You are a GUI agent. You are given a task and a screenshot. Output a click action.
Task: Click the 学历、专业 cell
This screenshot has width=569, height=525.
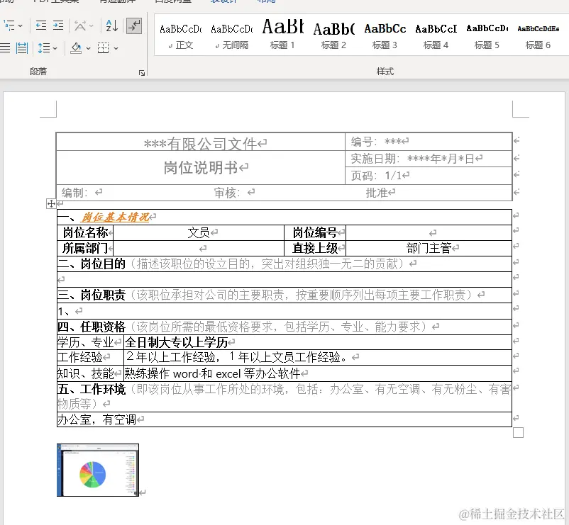pos(90,342)
